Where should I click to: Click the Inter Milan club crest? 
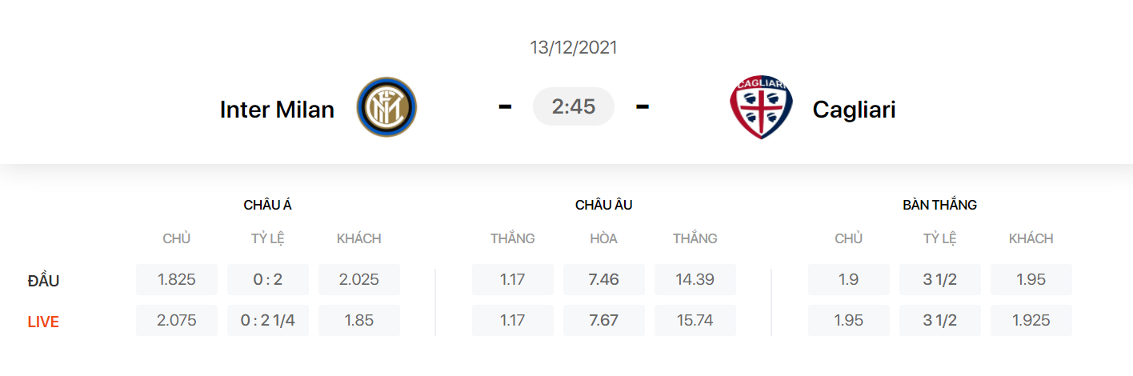coord(386,107)
